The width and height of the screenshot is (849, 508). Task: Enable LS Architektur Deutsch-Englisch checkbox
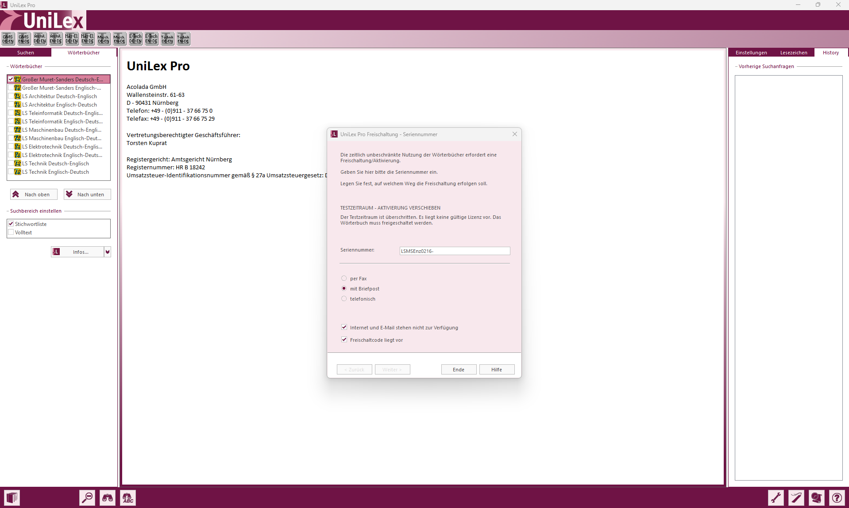click(11, 96)
